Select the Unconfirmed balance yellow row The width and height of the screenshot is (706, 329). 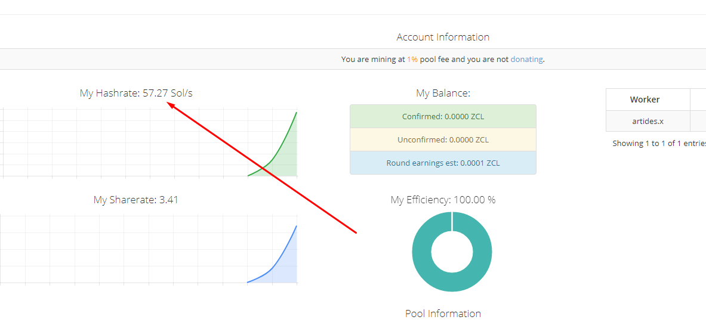click(x=443, y=139)
